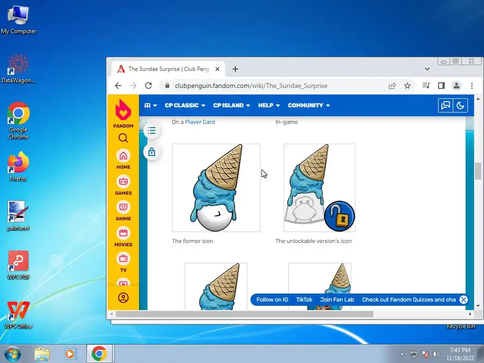
Task: Open the Fandom sidebar search icon
Action: click(x=123, y=138)
